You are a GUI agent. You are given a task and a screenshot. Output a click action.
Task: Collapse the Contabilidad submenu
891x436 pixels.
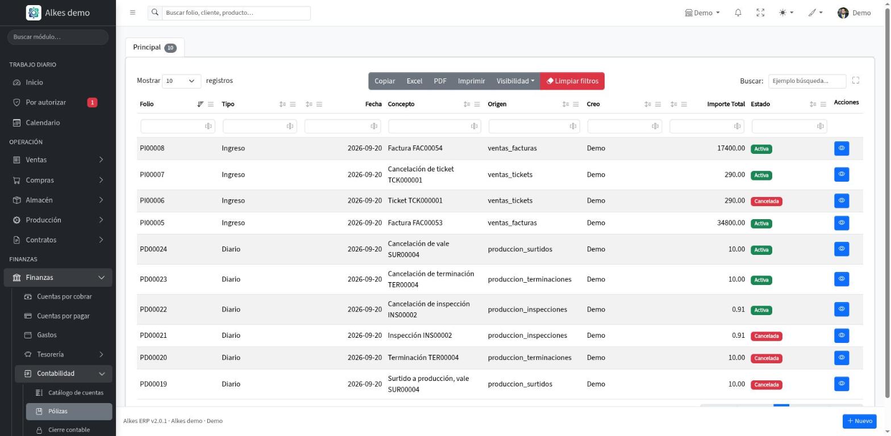click(64, 373)
